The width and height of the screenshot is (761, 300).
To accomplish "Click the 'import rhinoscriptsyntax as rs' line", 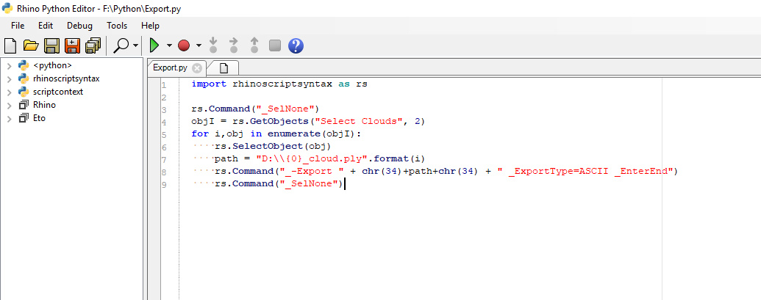I will pos(279,84).
